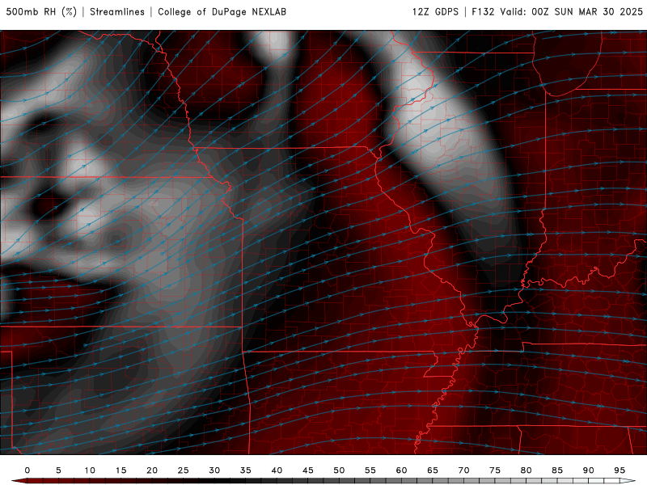Click the "15" color scale label

coord(121,470)
